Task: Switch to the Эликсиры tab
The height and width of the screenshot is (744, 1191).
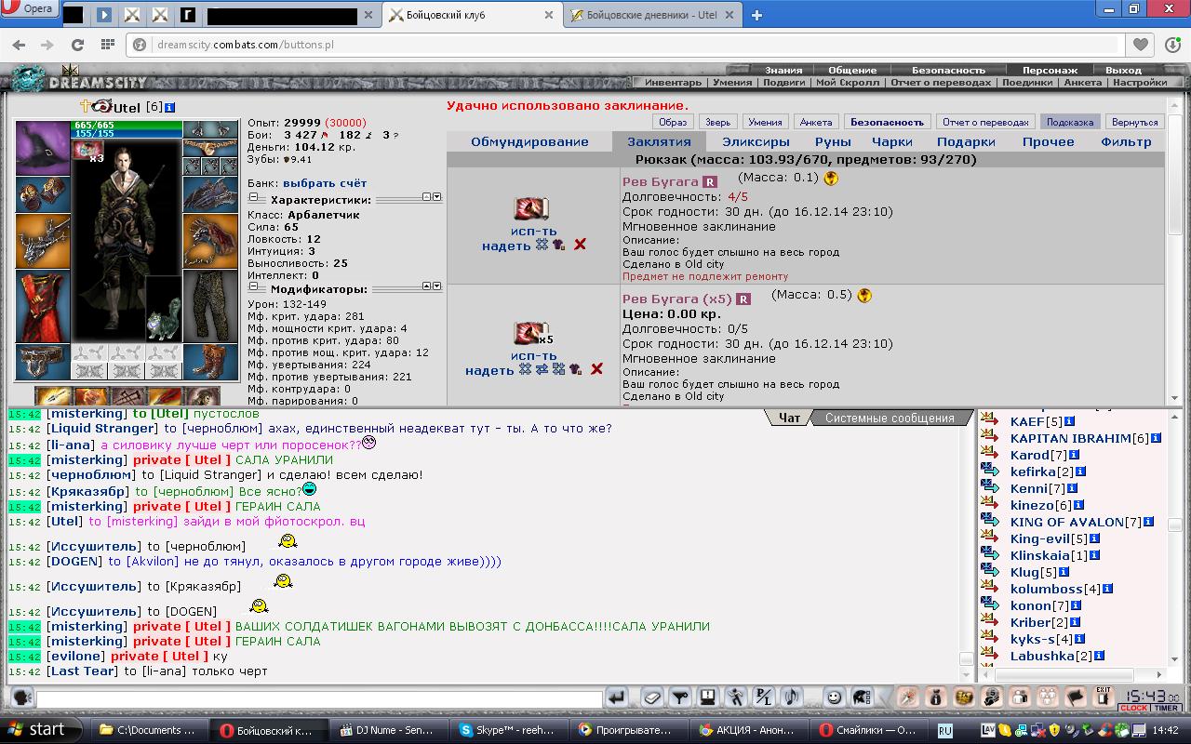Action: pyautogui.click(x=756, y=141)
